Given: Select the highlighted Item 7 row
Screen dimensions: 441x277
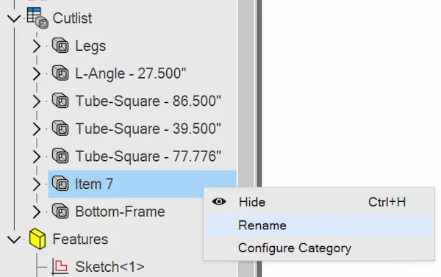Looking at the screenshot, I should [142, 184].
